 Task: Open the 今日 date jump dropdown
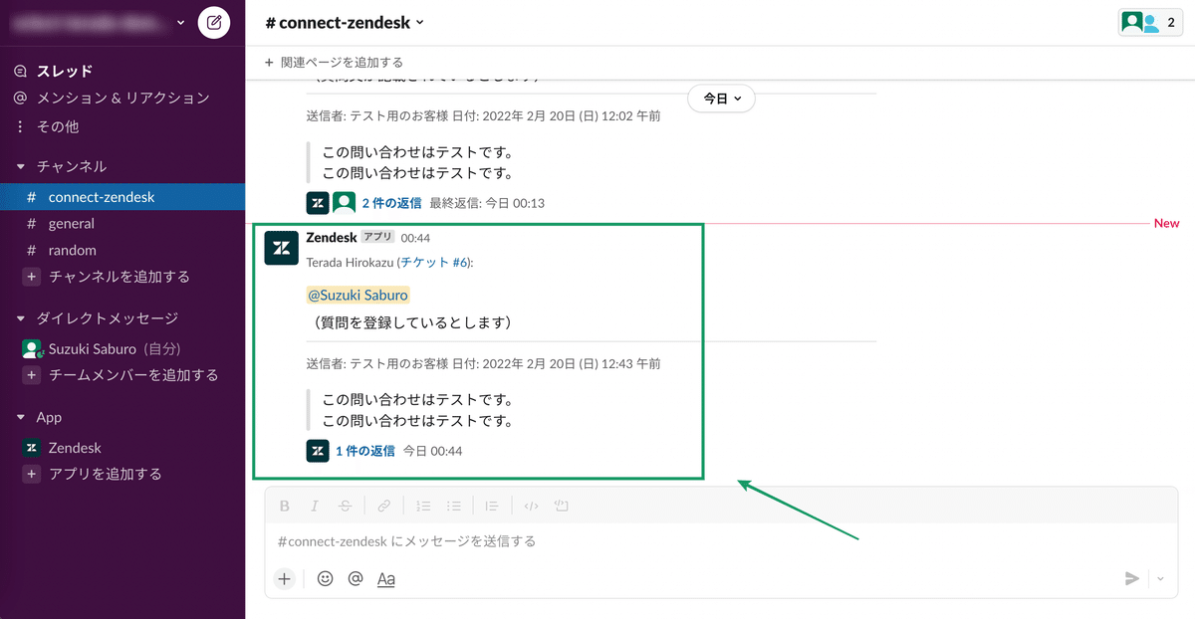coord(722,99)
